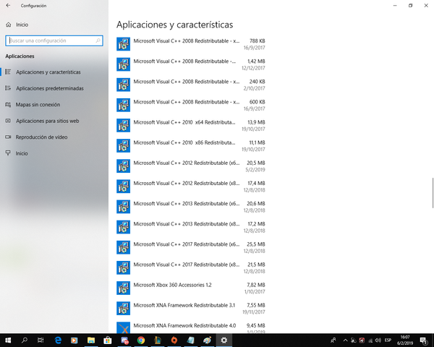Viewport: 434px width, 347px height.
Task: Select Microsoft XNA Framework Redistributable 3.1
Action: coord(191,308)
